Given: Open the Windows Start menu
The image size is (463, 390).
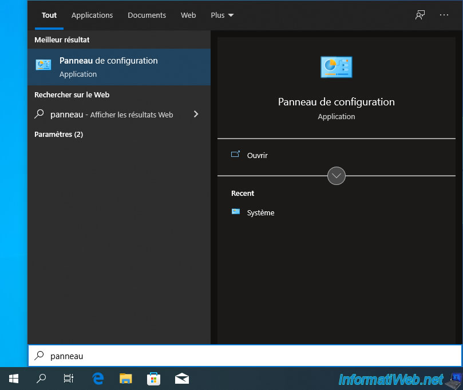Looking at the screenshot, I should point(14,379).
